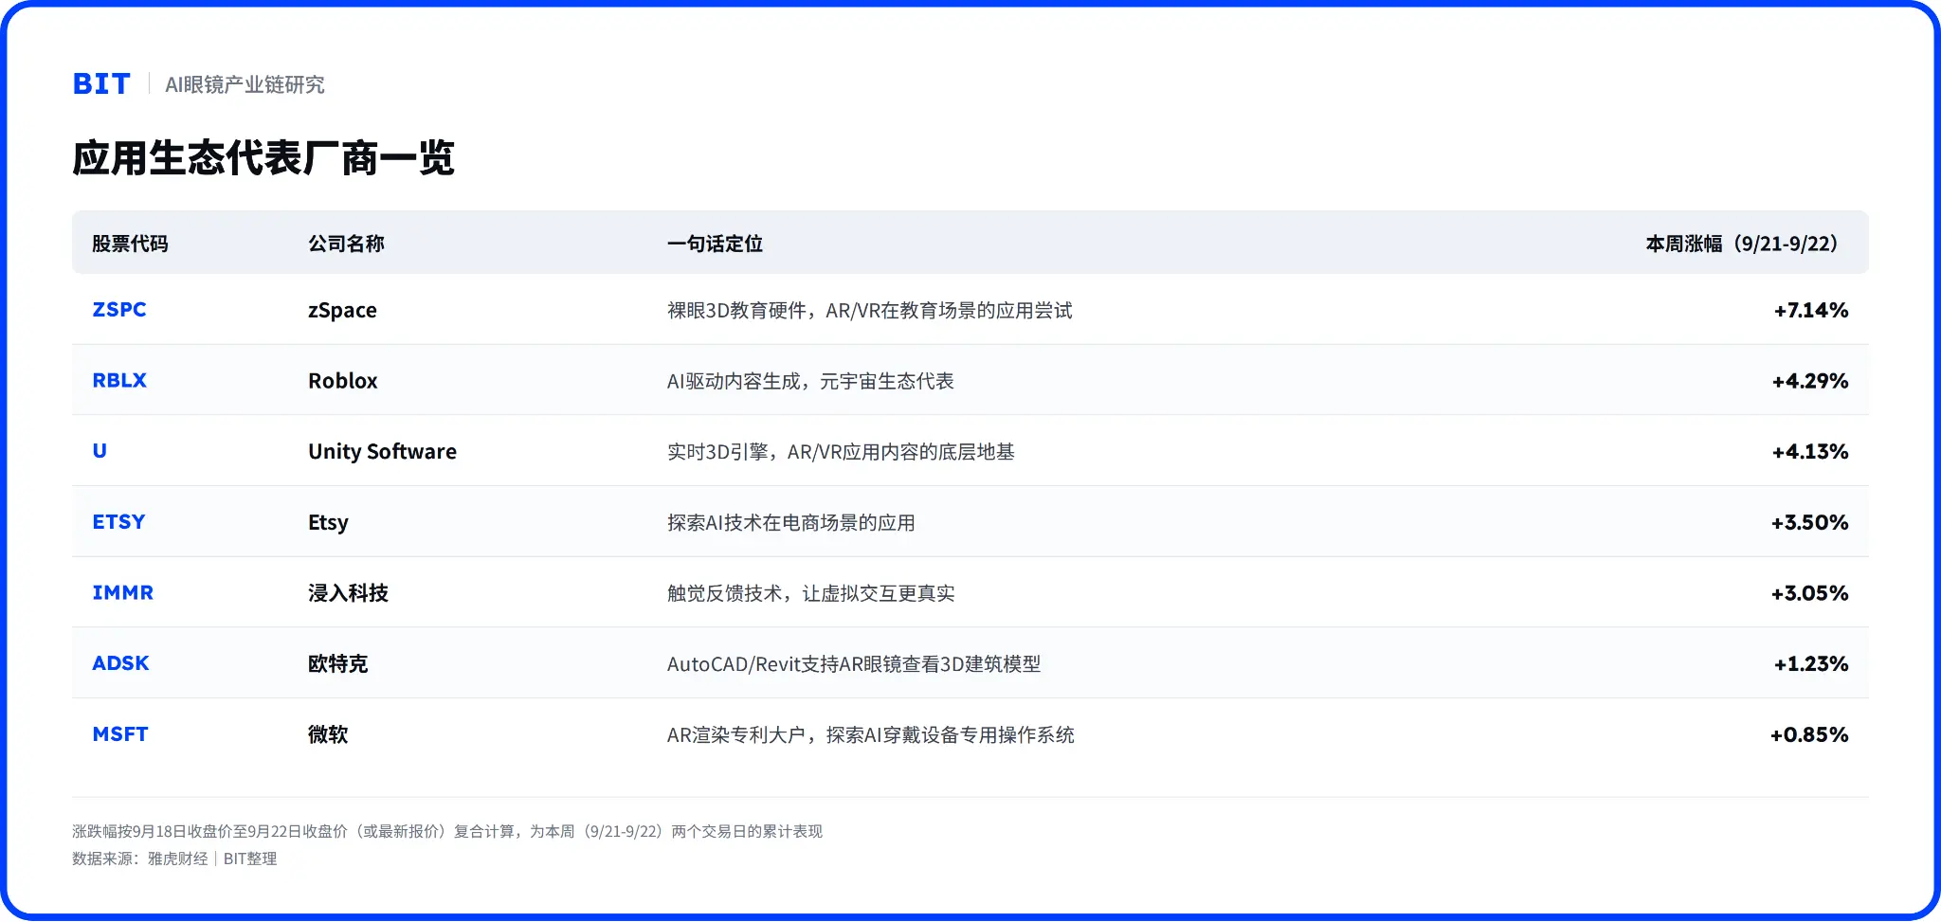Select the zSpace company name
The width and height of the screenshot is (1941, 922).
pyautogui.click(x=342, y=311)
